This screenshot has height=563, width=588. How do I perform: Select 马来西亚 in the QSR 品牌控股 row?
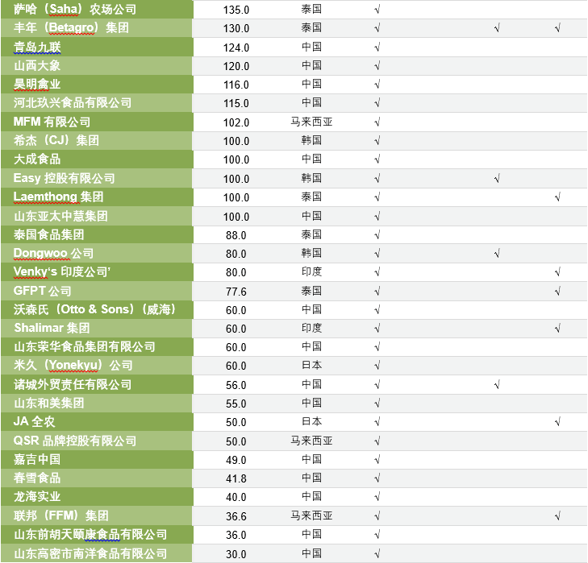(x=311, y=441)
